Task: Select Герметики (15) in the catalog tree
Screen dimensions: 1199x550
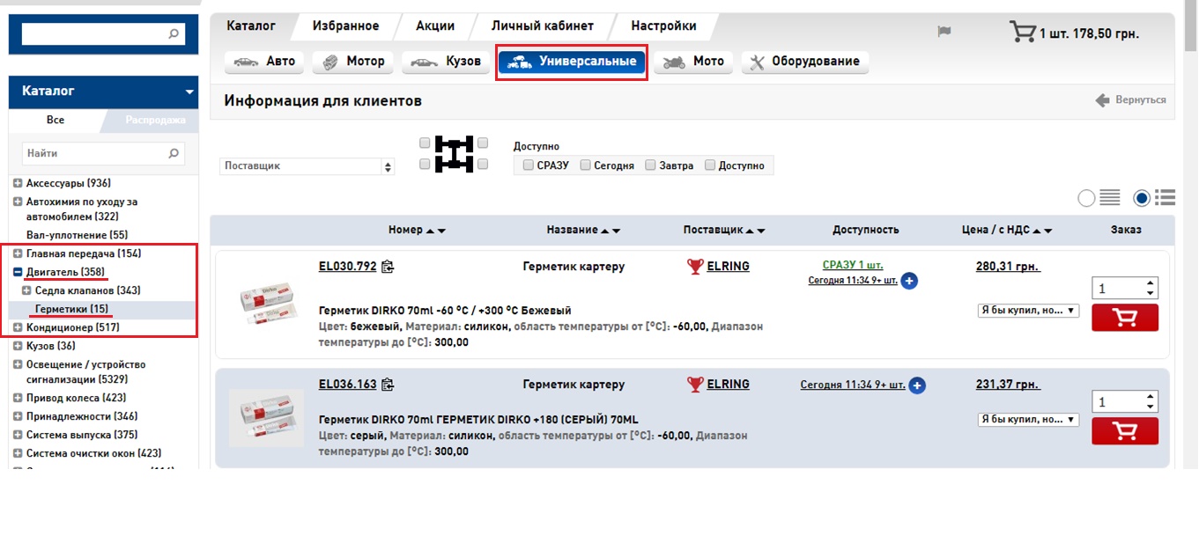Action: point(71,309)
